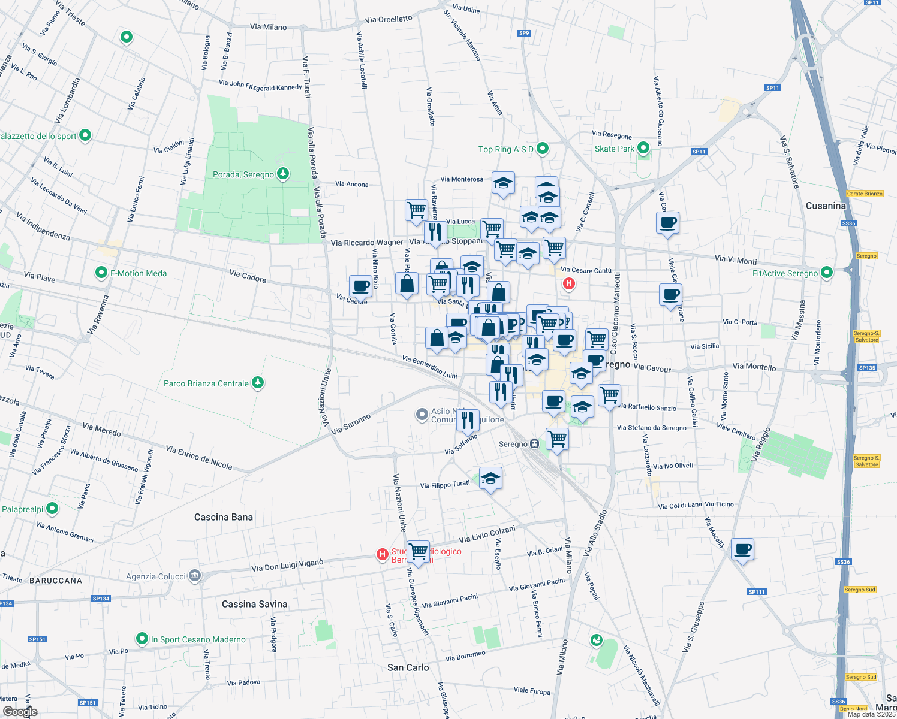Select the Cascina Bana place label
This screenshot has width=897, height=719.
coord(224,517)
